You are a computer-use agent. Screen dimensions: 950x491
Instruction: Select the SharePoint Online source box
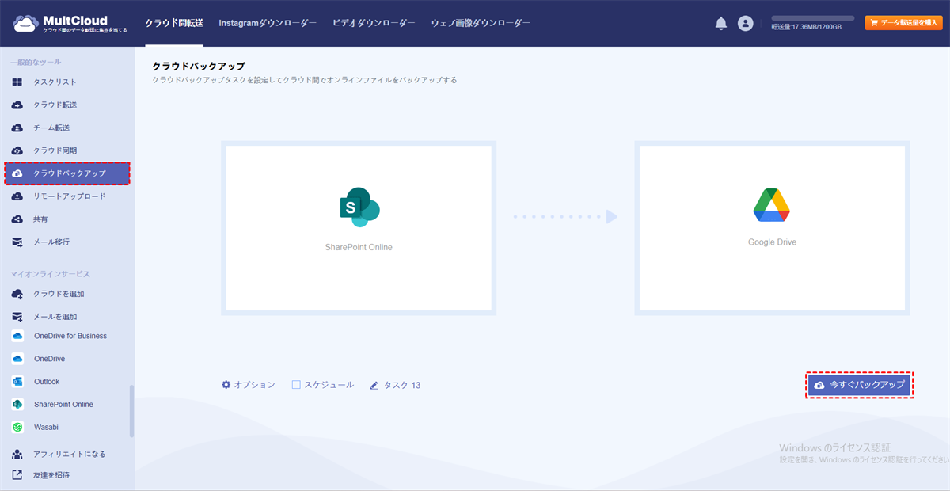tap(359, 228)
